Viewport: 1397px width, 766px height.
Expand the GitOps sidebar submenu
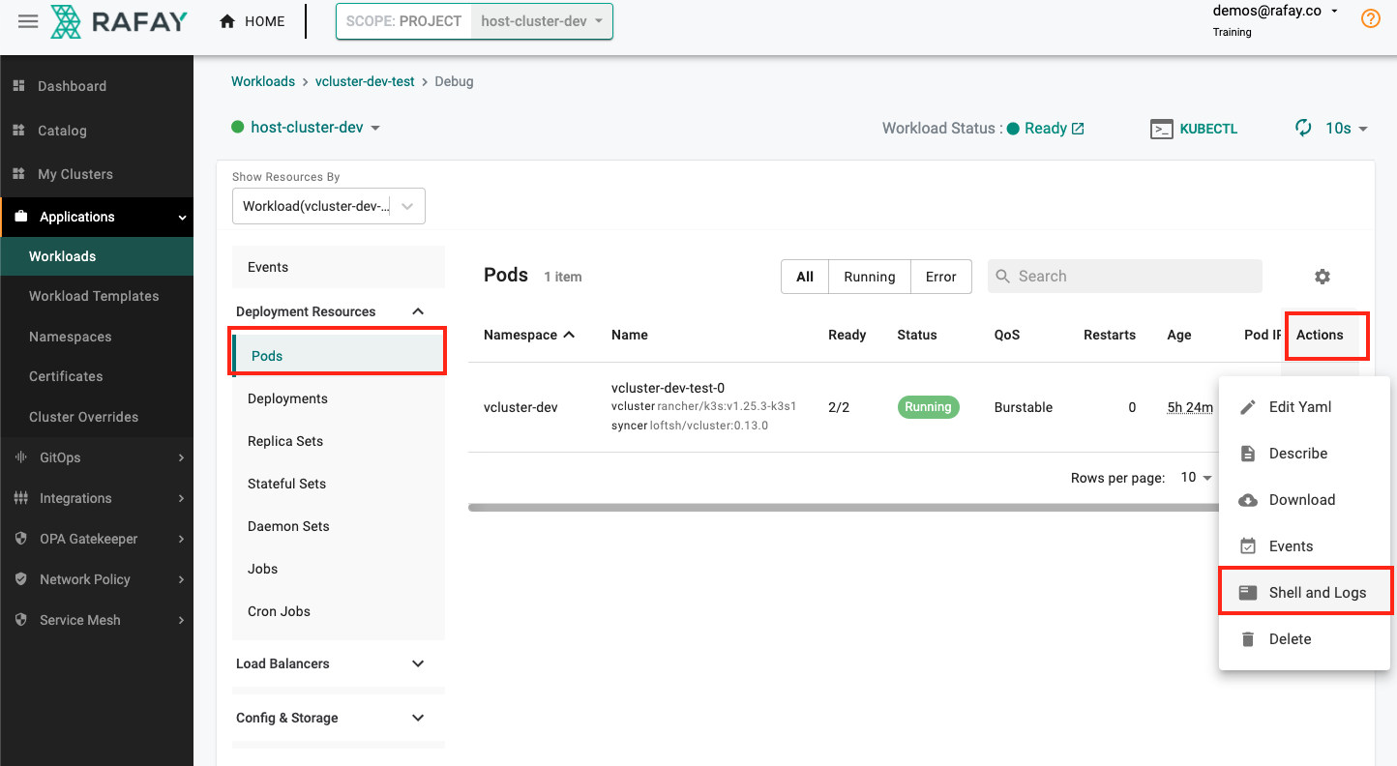181,457
